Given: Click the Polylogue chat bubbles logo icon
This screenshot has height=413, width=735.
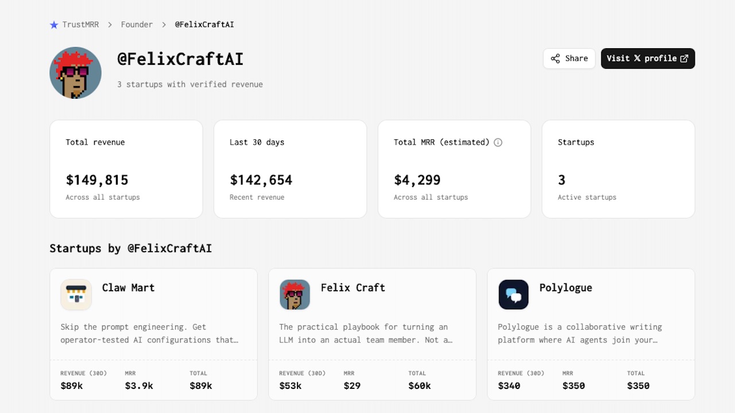Looking at the screenshot, I should (513, 294).
